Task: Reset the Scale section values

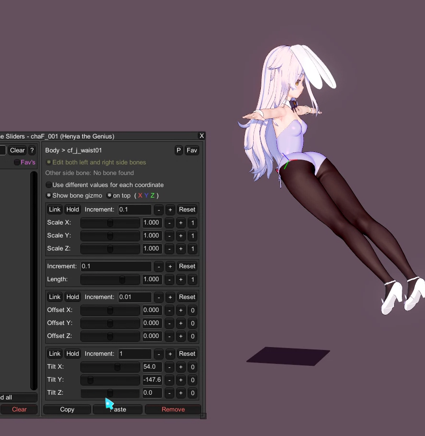Action: click(x=187, y=210)
